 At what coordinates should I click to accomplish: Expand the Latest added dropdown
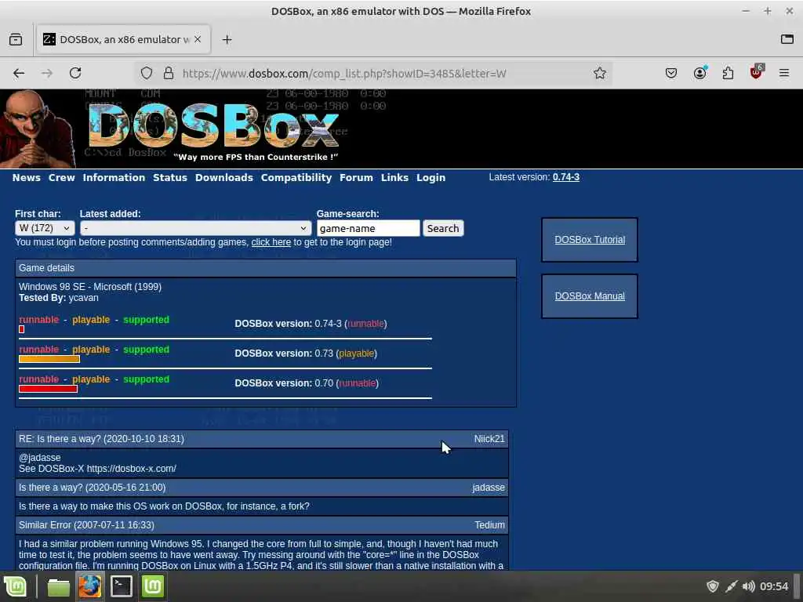195,228
